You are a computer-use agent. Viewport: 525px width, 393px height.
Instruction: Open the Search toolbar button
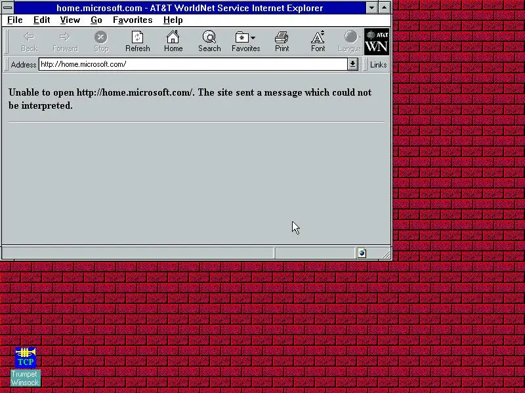coord(209,41)
